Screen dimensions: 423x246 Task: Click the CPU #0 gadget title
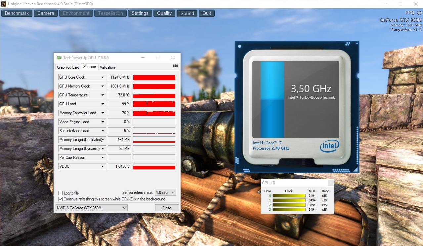click(269, 183)
